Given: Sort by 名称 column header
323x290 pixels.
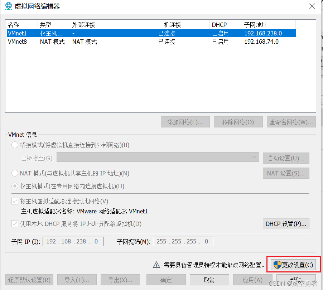Looking at the screenshot, I should click(x=21, y=25).
